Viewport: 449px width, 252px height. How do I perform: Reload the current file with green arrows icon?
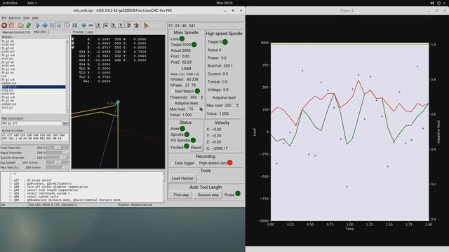pos(28,25)
